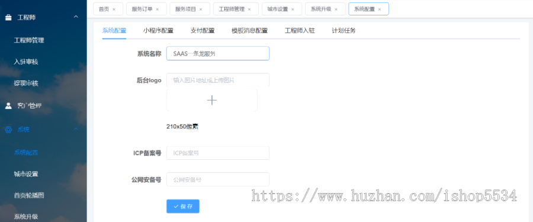Close the 系统配置 page tab
Screen dimensions: 533x222
coord(380,9)
